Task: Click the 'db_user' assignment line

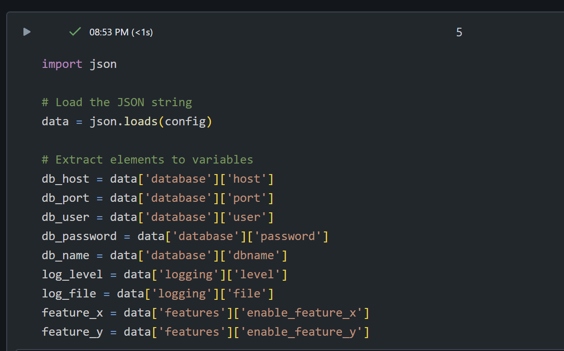Action: [x=157, y=217]
